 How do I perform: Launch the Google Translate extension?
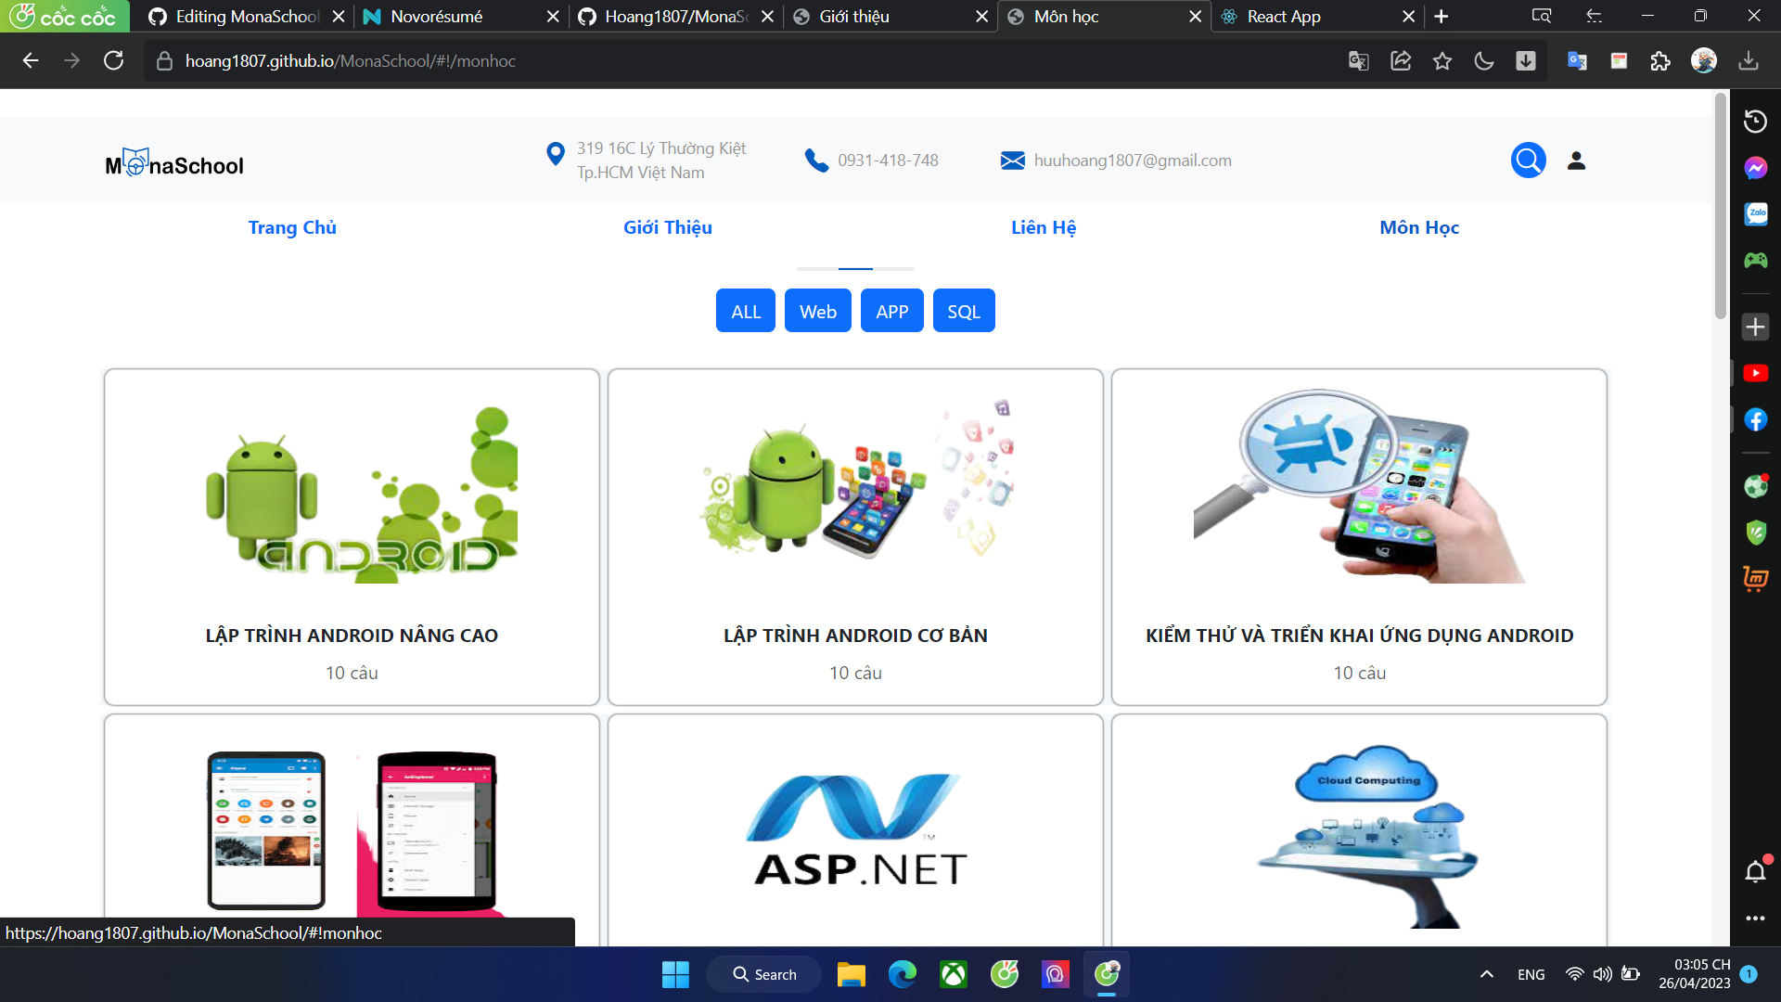coord(1577,60)
